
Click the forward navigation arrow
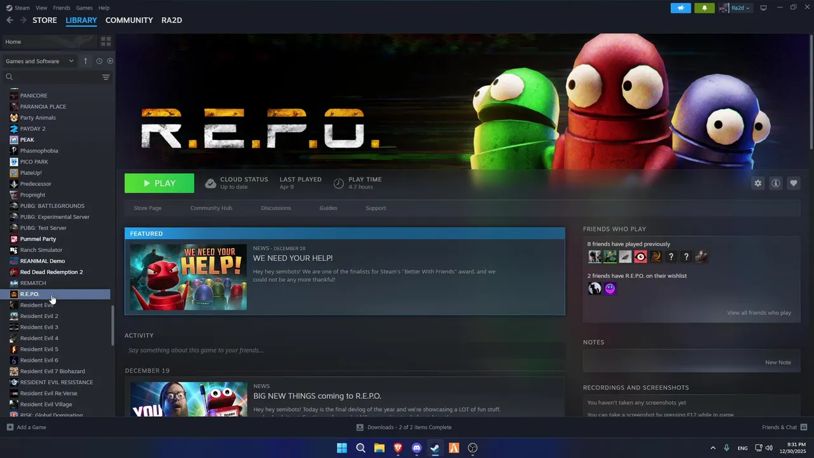click(24, 20)
